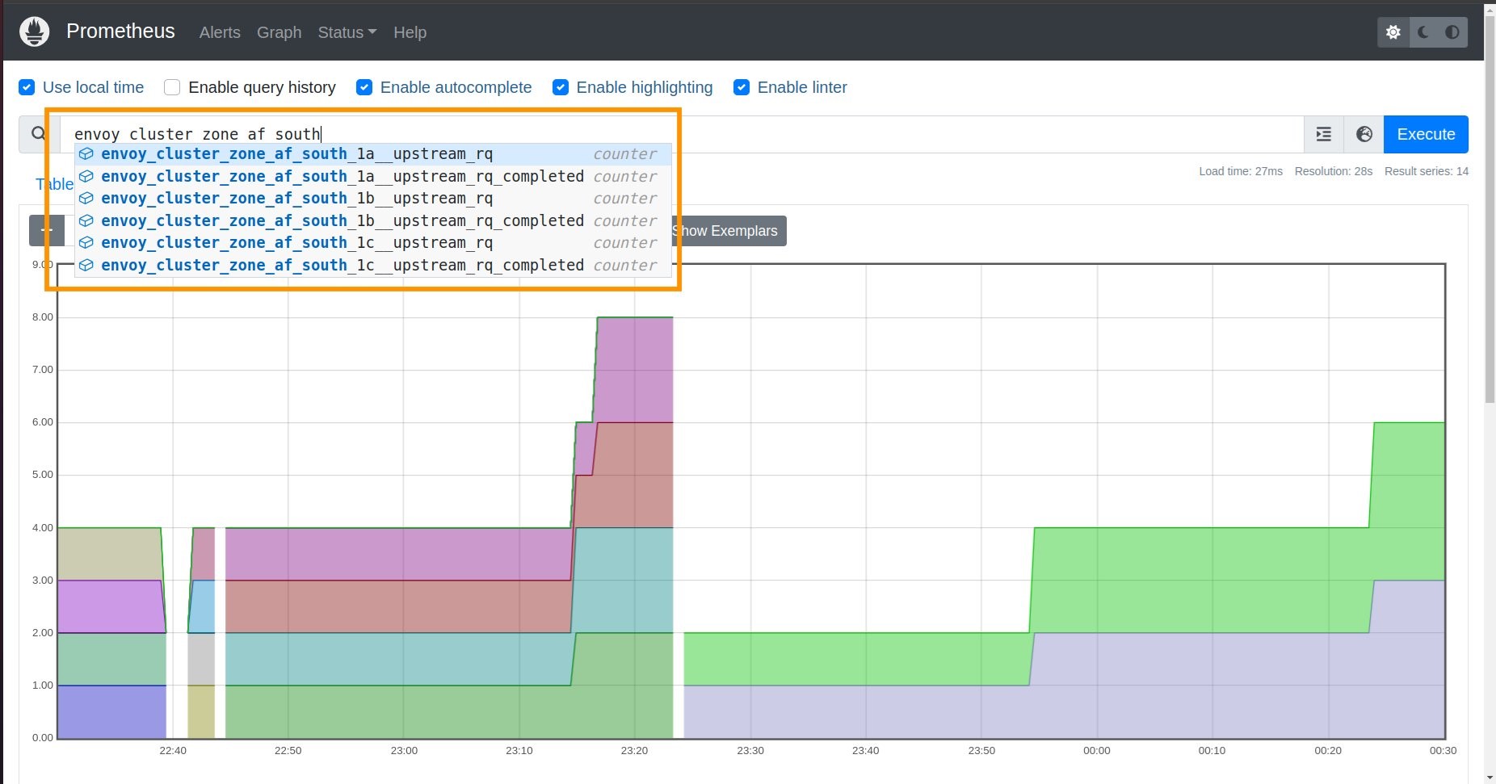The image size is (1496, 784).
Task: Switch to light theme sun icon
Action: pos(1393,32)
